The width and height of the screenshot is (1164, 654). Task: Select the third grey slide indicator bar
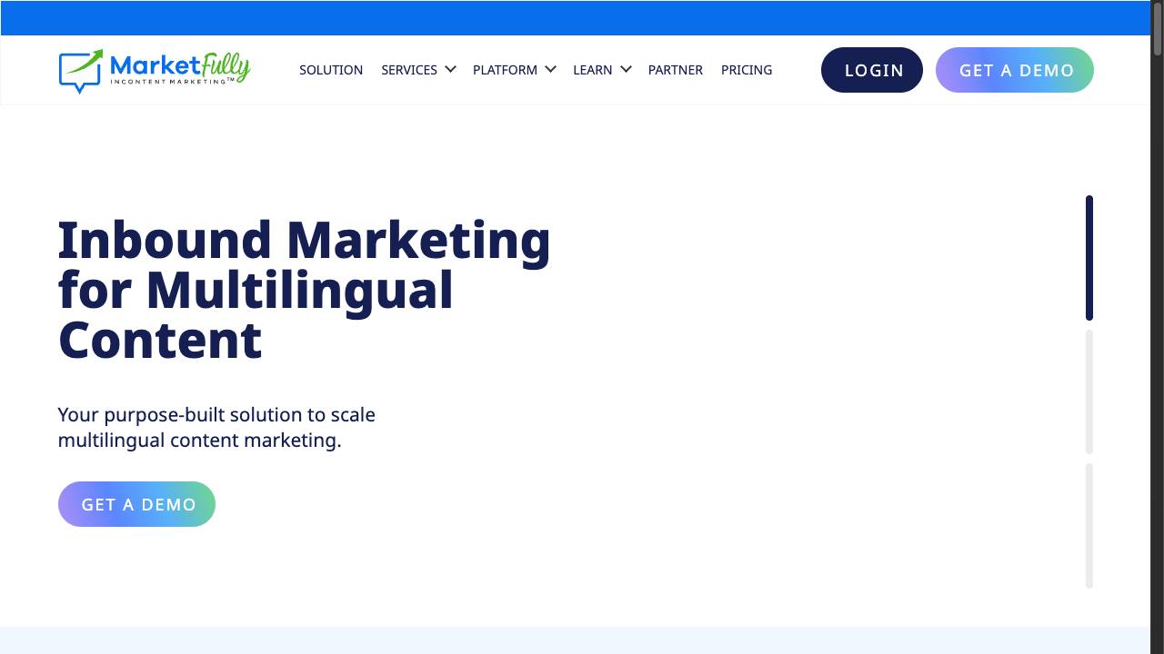click(x=1089, y=526)
